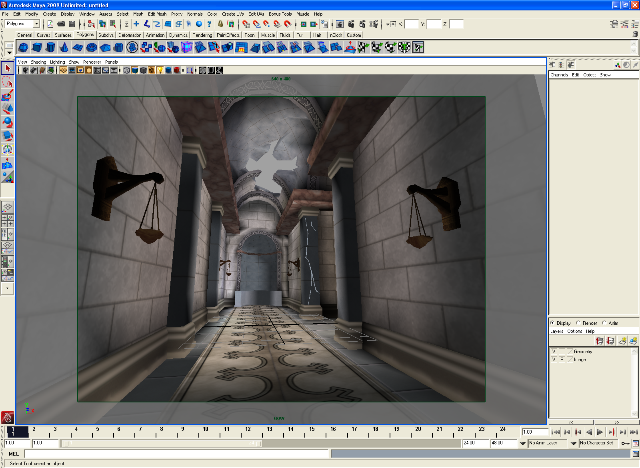Create a polygon plane from the shelf

pos(78,48)
